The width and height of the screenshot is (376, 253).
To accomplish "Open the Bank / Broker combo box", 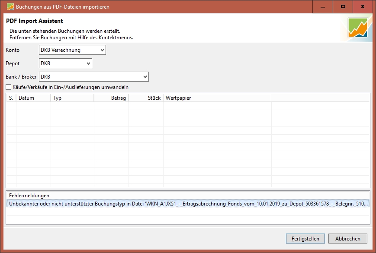I will 94,77.
